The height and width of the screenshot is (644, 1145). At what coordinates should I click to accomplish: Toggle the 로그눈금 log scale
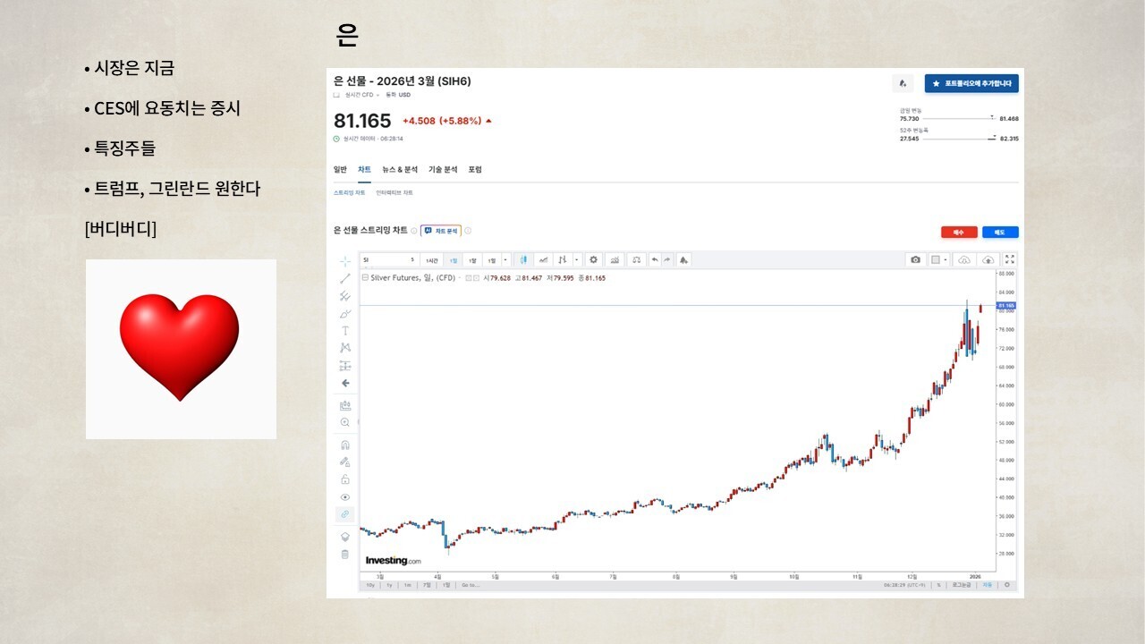962,585
